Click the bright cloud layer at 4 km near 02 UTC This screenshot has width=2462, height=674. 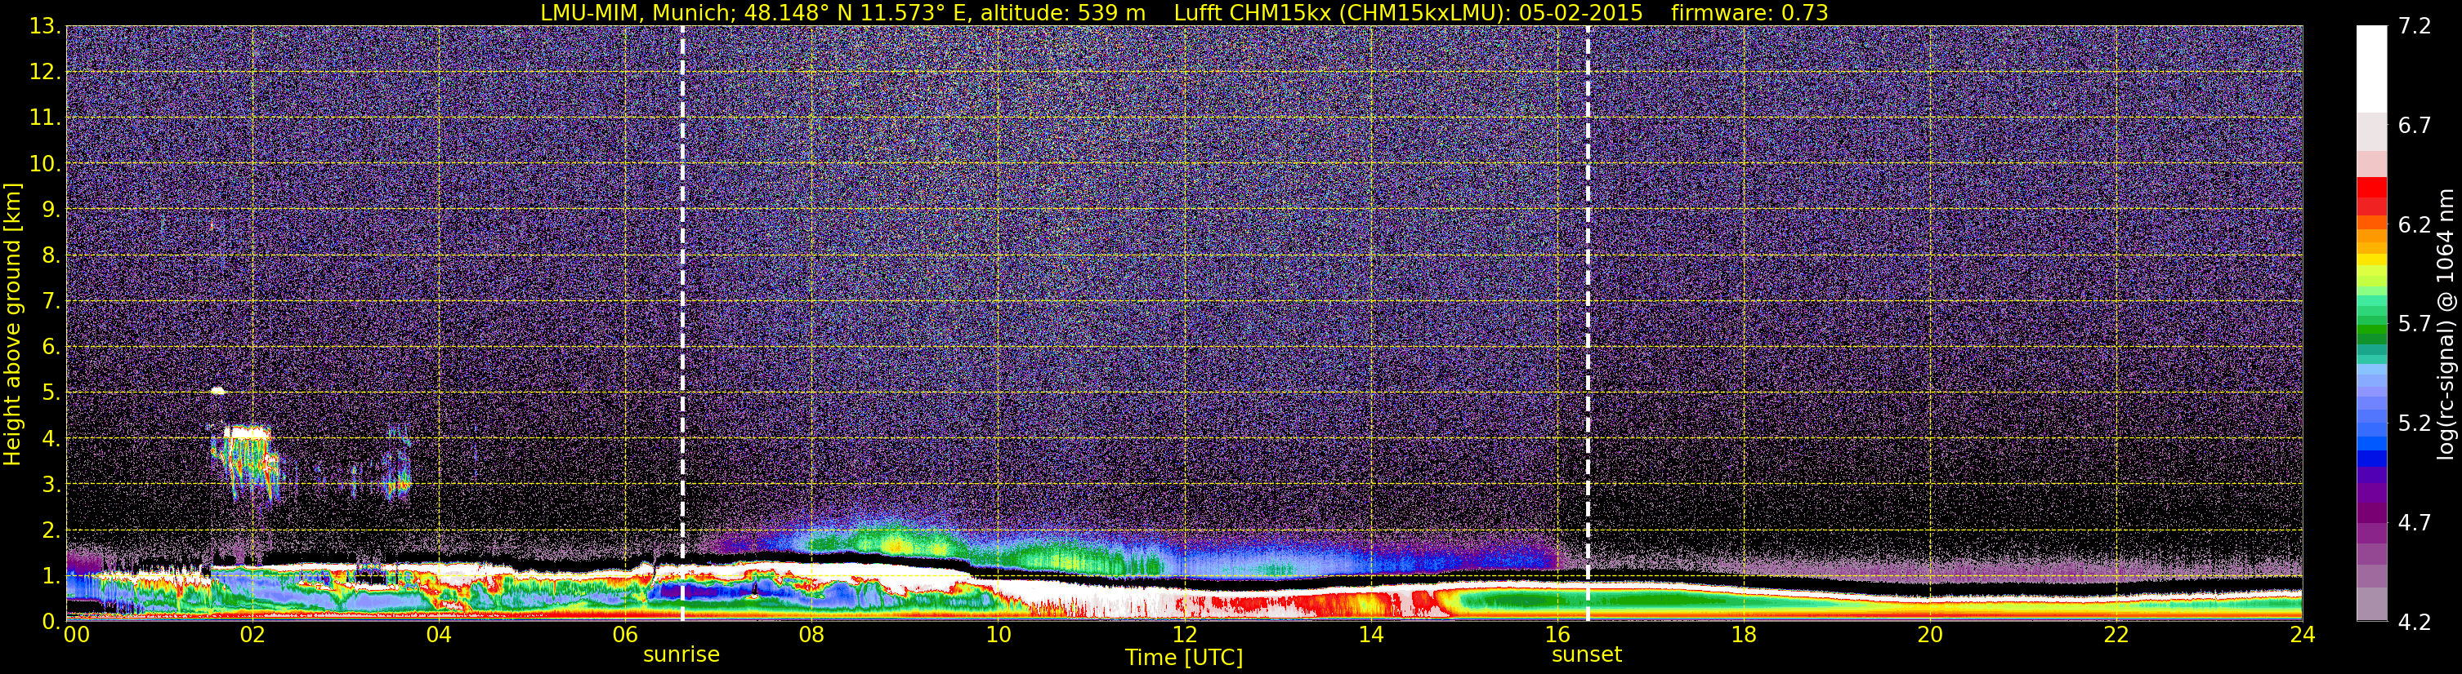[247, 432]
